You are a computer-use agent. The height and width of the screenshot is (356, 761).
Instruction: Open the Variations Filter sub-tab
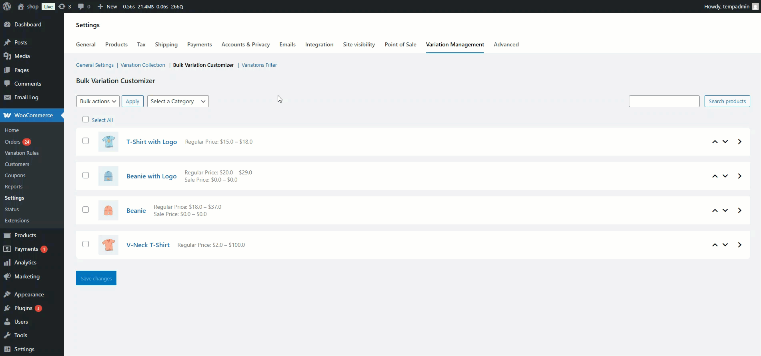click(x=259, y=65)
